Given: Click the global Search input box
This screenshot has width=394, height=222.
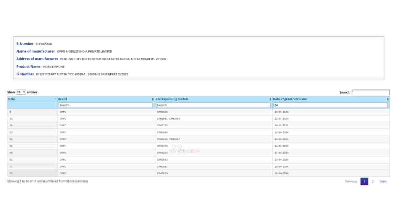Looking at the screenshot, I should click(370, 92).
